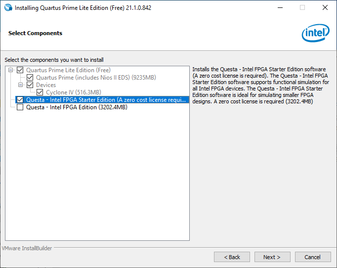Collapse the Quartus Prime Lite Edition tree node
Image resolution: width=337 pixels, height=268 pixels.
10,70
